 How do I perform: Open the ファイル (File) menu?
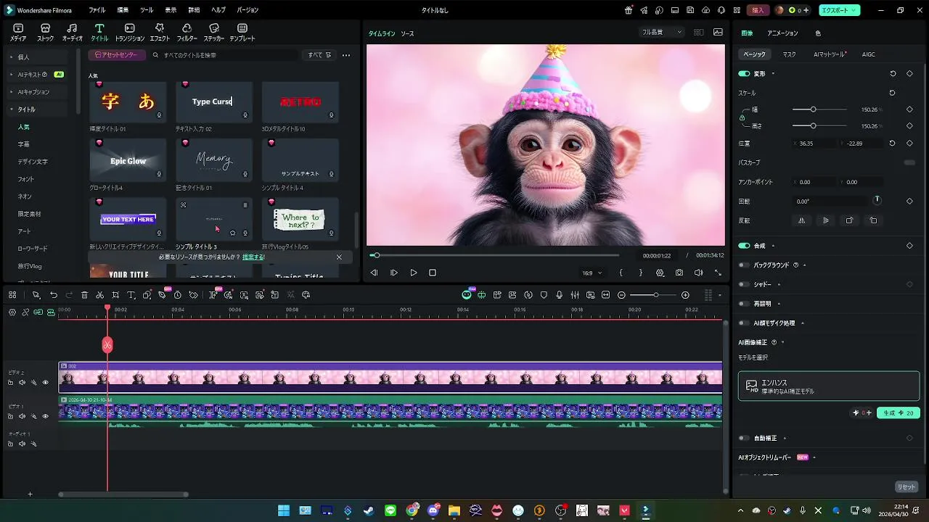pyautogui.click(x=97, y=10)
